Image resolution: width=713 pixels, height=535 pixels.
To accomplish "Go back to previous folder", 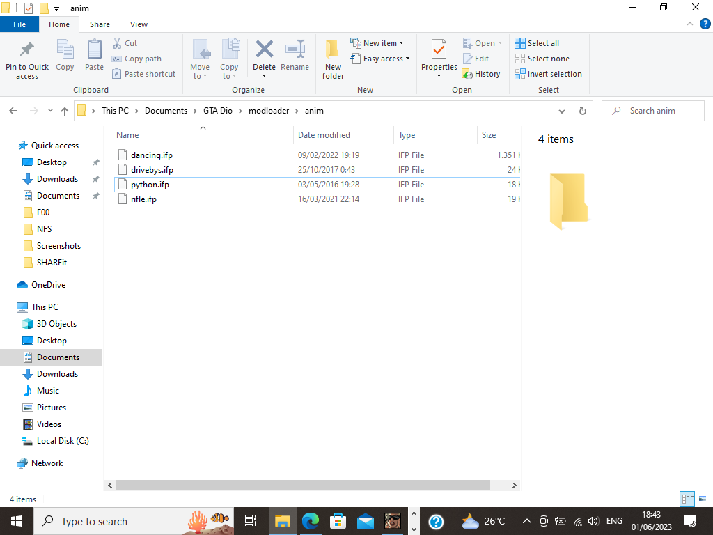I will coord(14,111).
